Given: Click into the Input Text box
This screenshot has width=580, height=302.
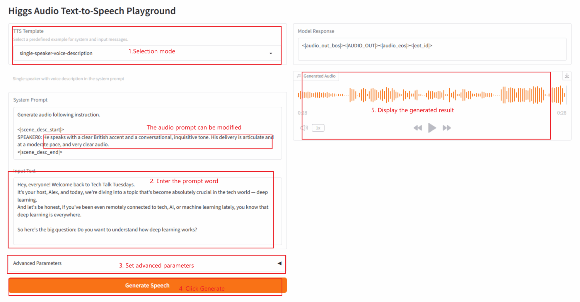Looking at the screenshot, I should tap(144, 210).
